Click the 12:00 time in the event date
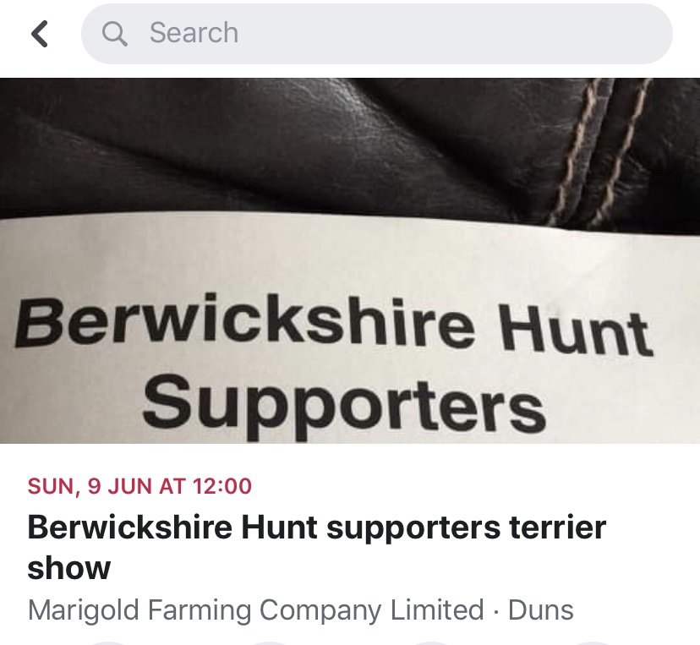700x645 pixels. point(223,486)
